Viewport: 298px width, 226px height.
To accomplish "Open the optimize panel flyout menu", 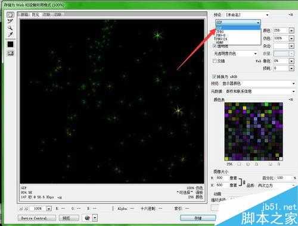I will click(290, 15).
